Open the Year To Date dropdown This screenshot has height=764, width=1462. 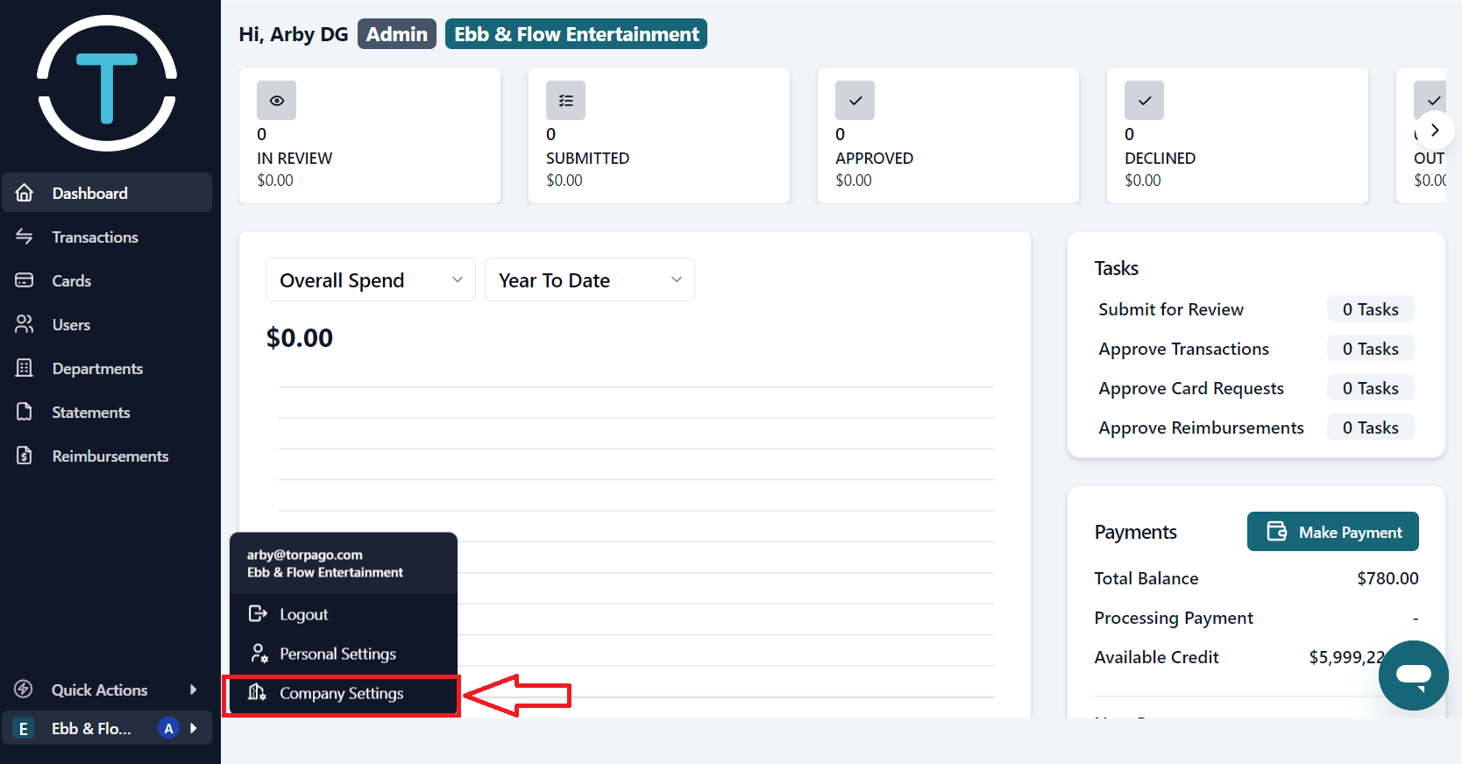click(589, 280)
